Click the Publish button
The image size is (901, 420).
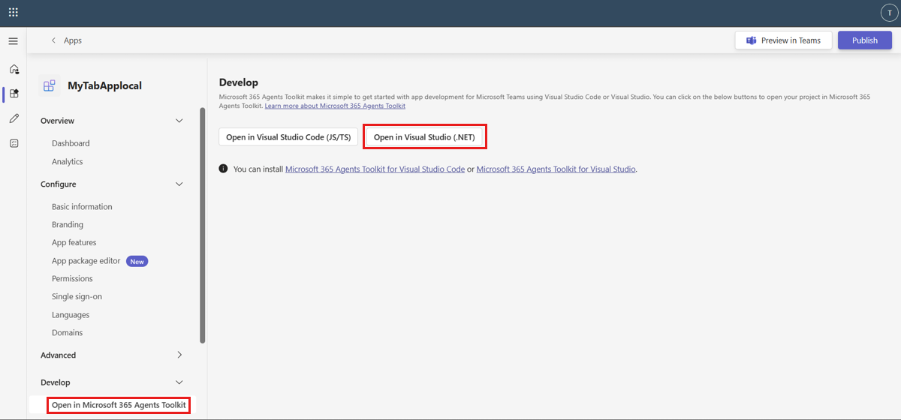(x=865, y=40)
